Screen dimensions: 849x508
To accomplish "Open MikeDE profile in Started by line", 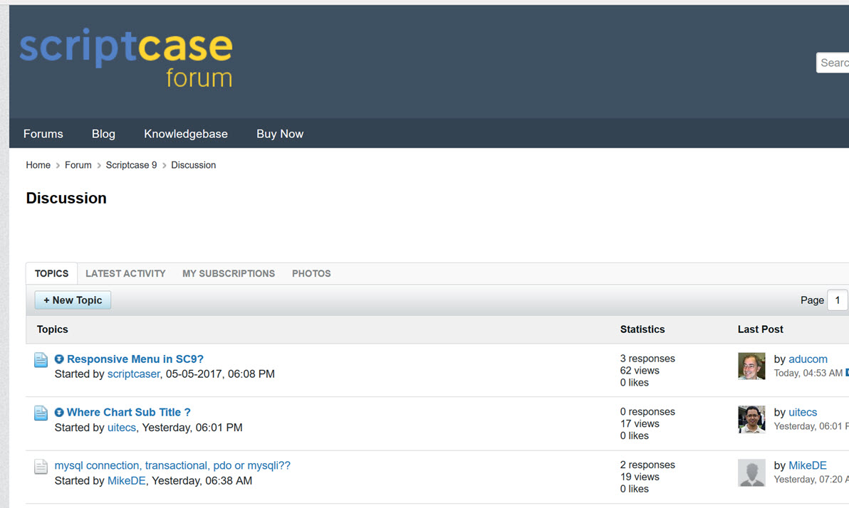I will [x=127, y=480].
